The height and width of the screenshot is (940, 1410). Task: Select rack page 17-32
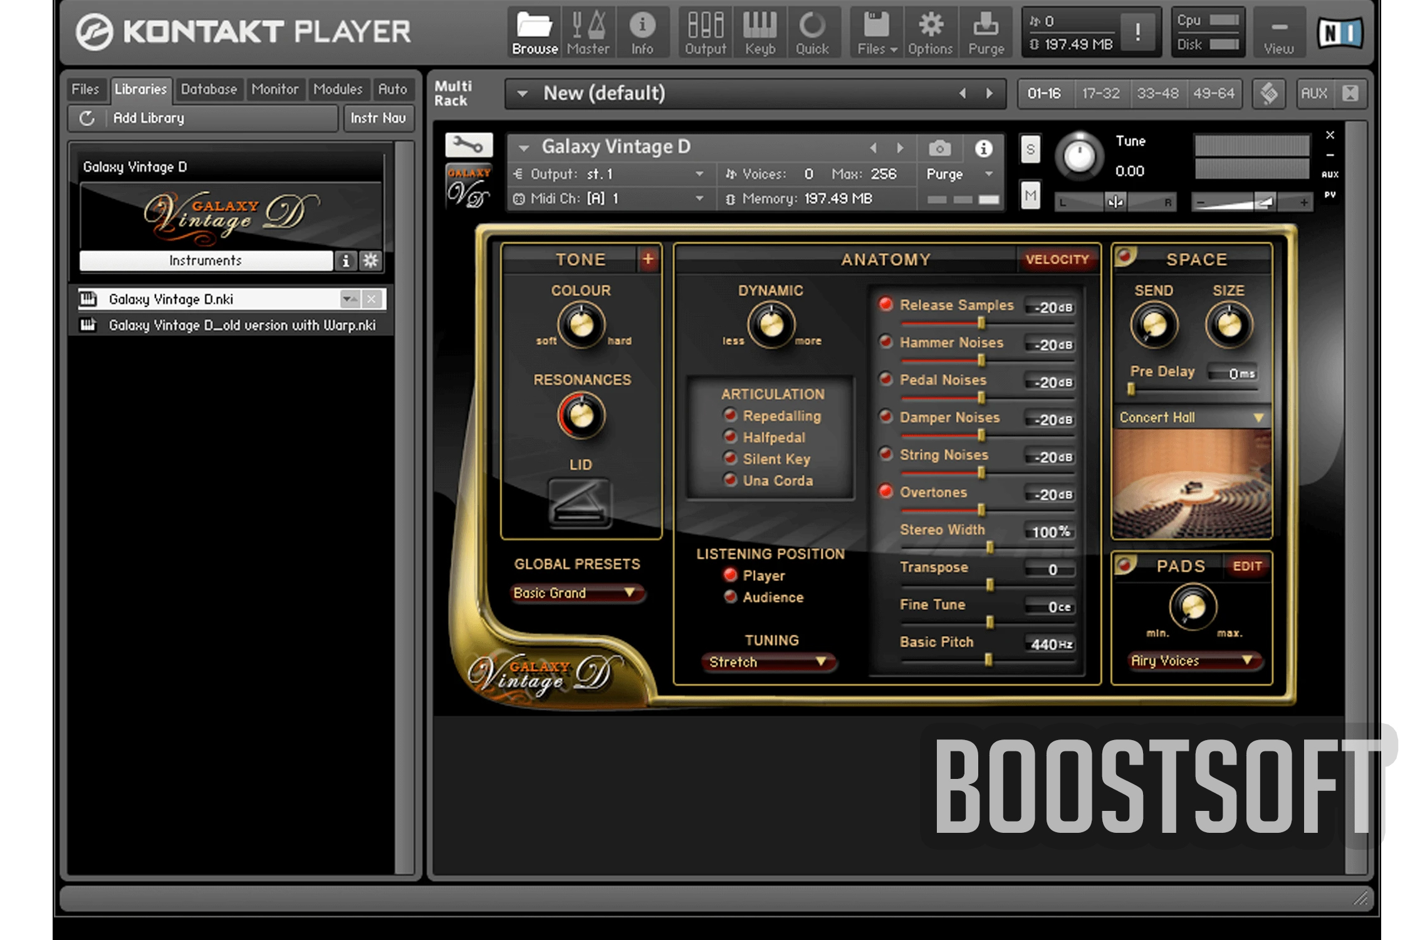click(x=1100, y=93)
